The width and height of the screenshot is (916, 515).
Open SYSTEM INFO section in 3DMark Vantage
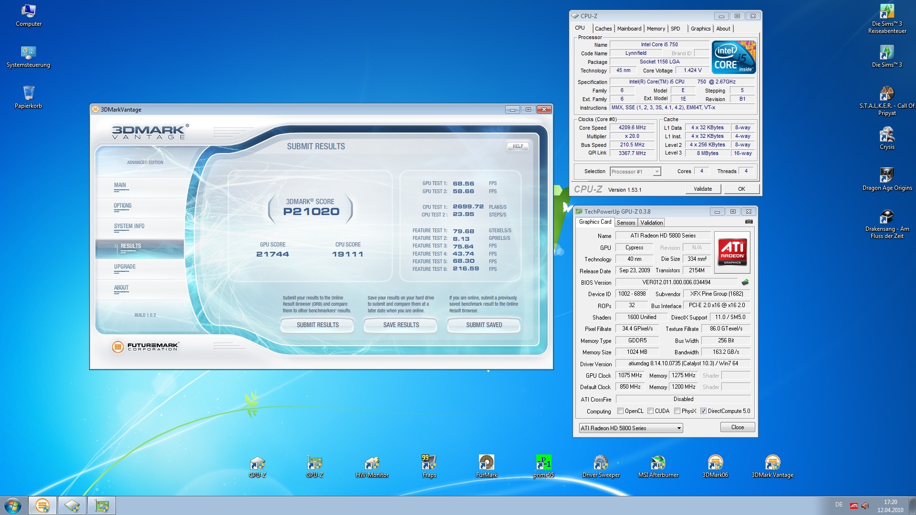click(x=140, y=228)
